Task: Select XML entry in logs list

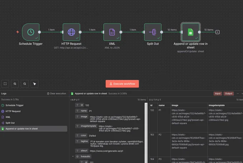Action: pyautogui.click(x=34, y=117)
